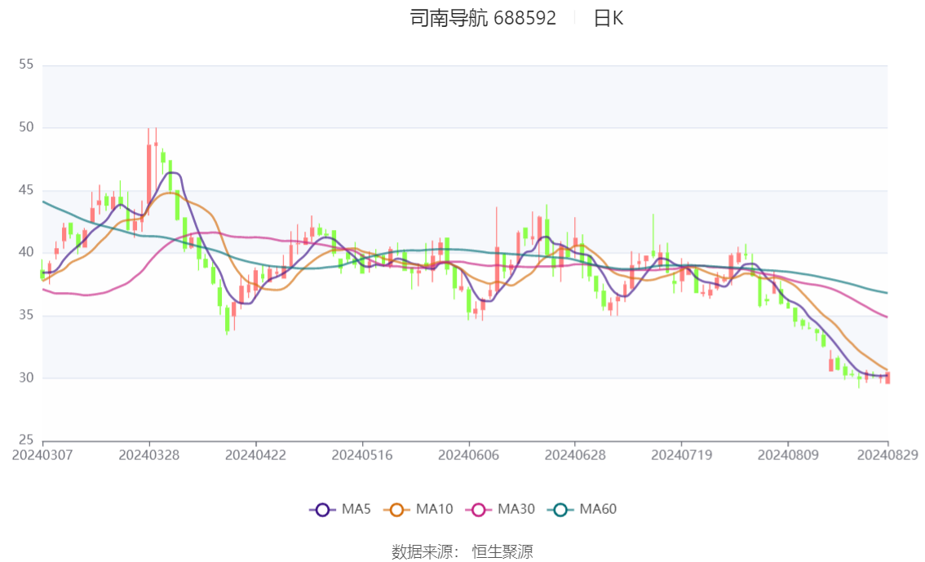925x562 pixels.
Task: Click the 25 y-axis price label
Action: click(26, 440)
